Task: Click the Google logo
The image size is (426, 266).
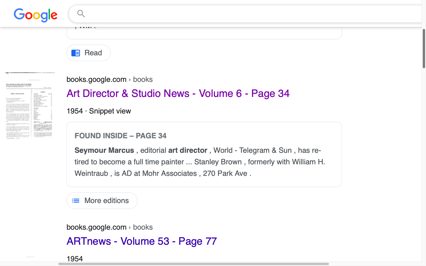Action: pyautogui.click(x=35, y=15)
